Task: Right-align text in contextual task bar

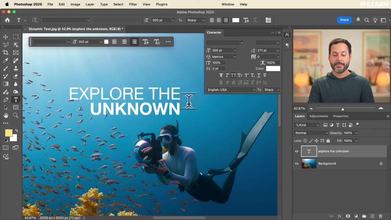Action: point(134,42)
